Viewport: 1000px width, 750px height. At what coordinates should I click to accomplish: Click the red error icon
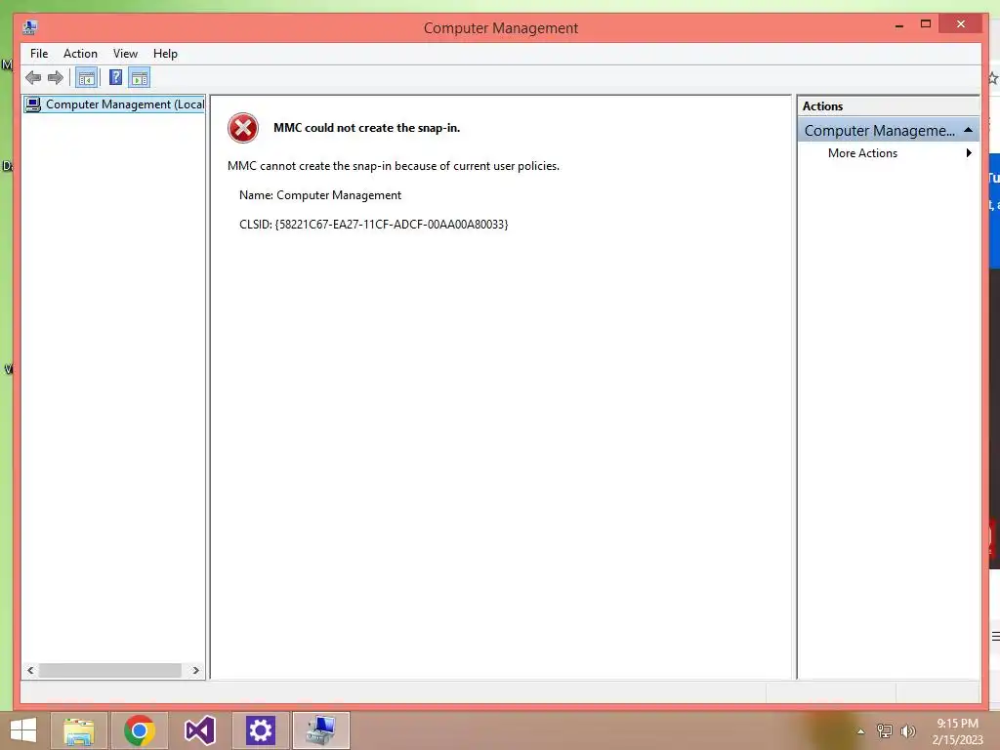pyautogui.click(x=243, y=128)
